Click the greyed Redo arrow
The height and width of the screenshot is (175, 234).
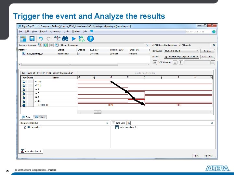click(48, 39)
